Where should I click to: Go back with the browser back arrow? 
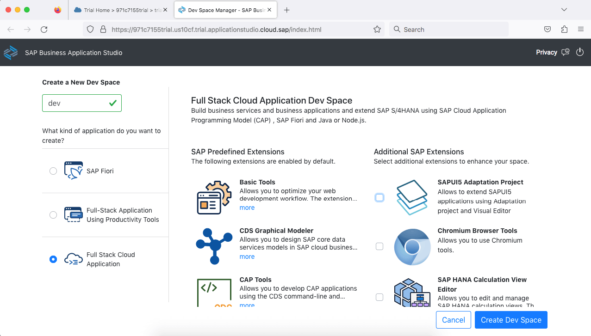[x=11, y=30]
